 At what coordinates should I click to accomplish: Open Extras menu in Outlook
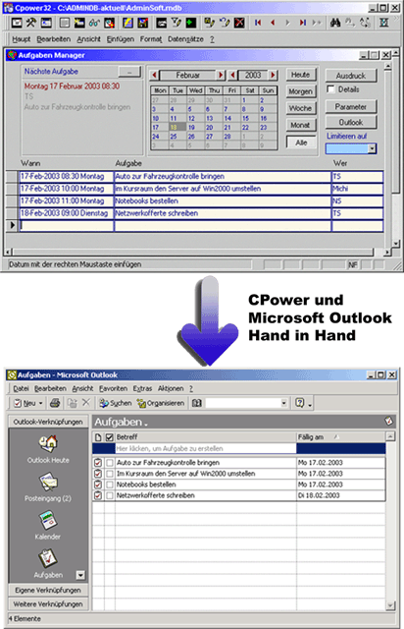click(x=142, y=388)
